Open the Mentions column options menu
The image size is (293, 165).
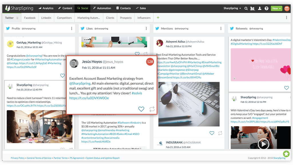coord(221,28)
